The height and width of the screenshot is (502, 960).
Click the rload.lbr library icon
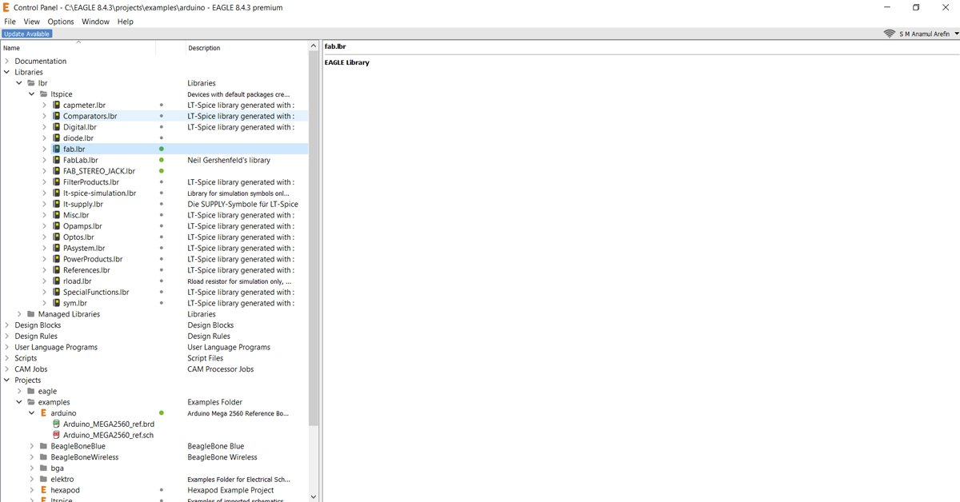tap(57, 281)
